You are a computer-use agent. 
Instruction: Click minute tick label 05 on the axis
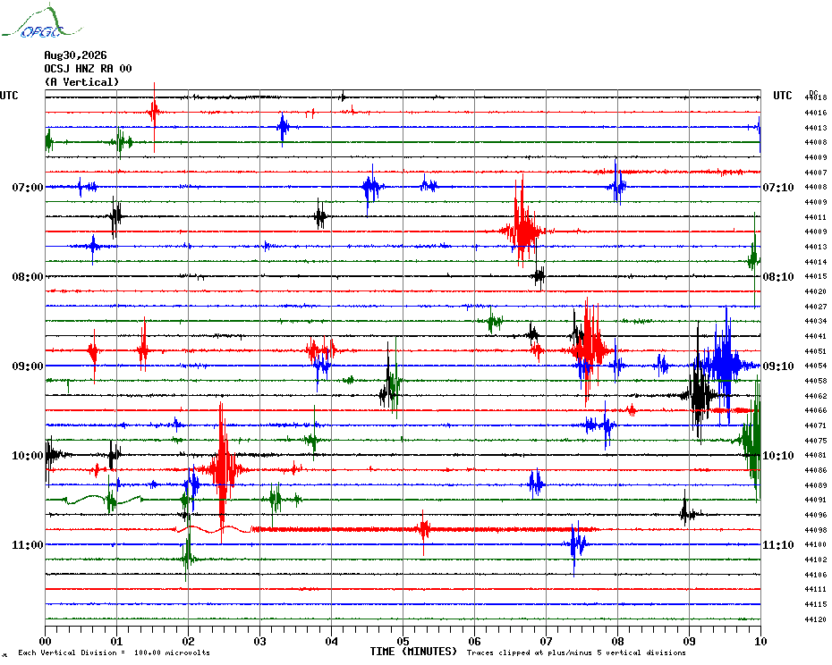[x=403, y=641]
